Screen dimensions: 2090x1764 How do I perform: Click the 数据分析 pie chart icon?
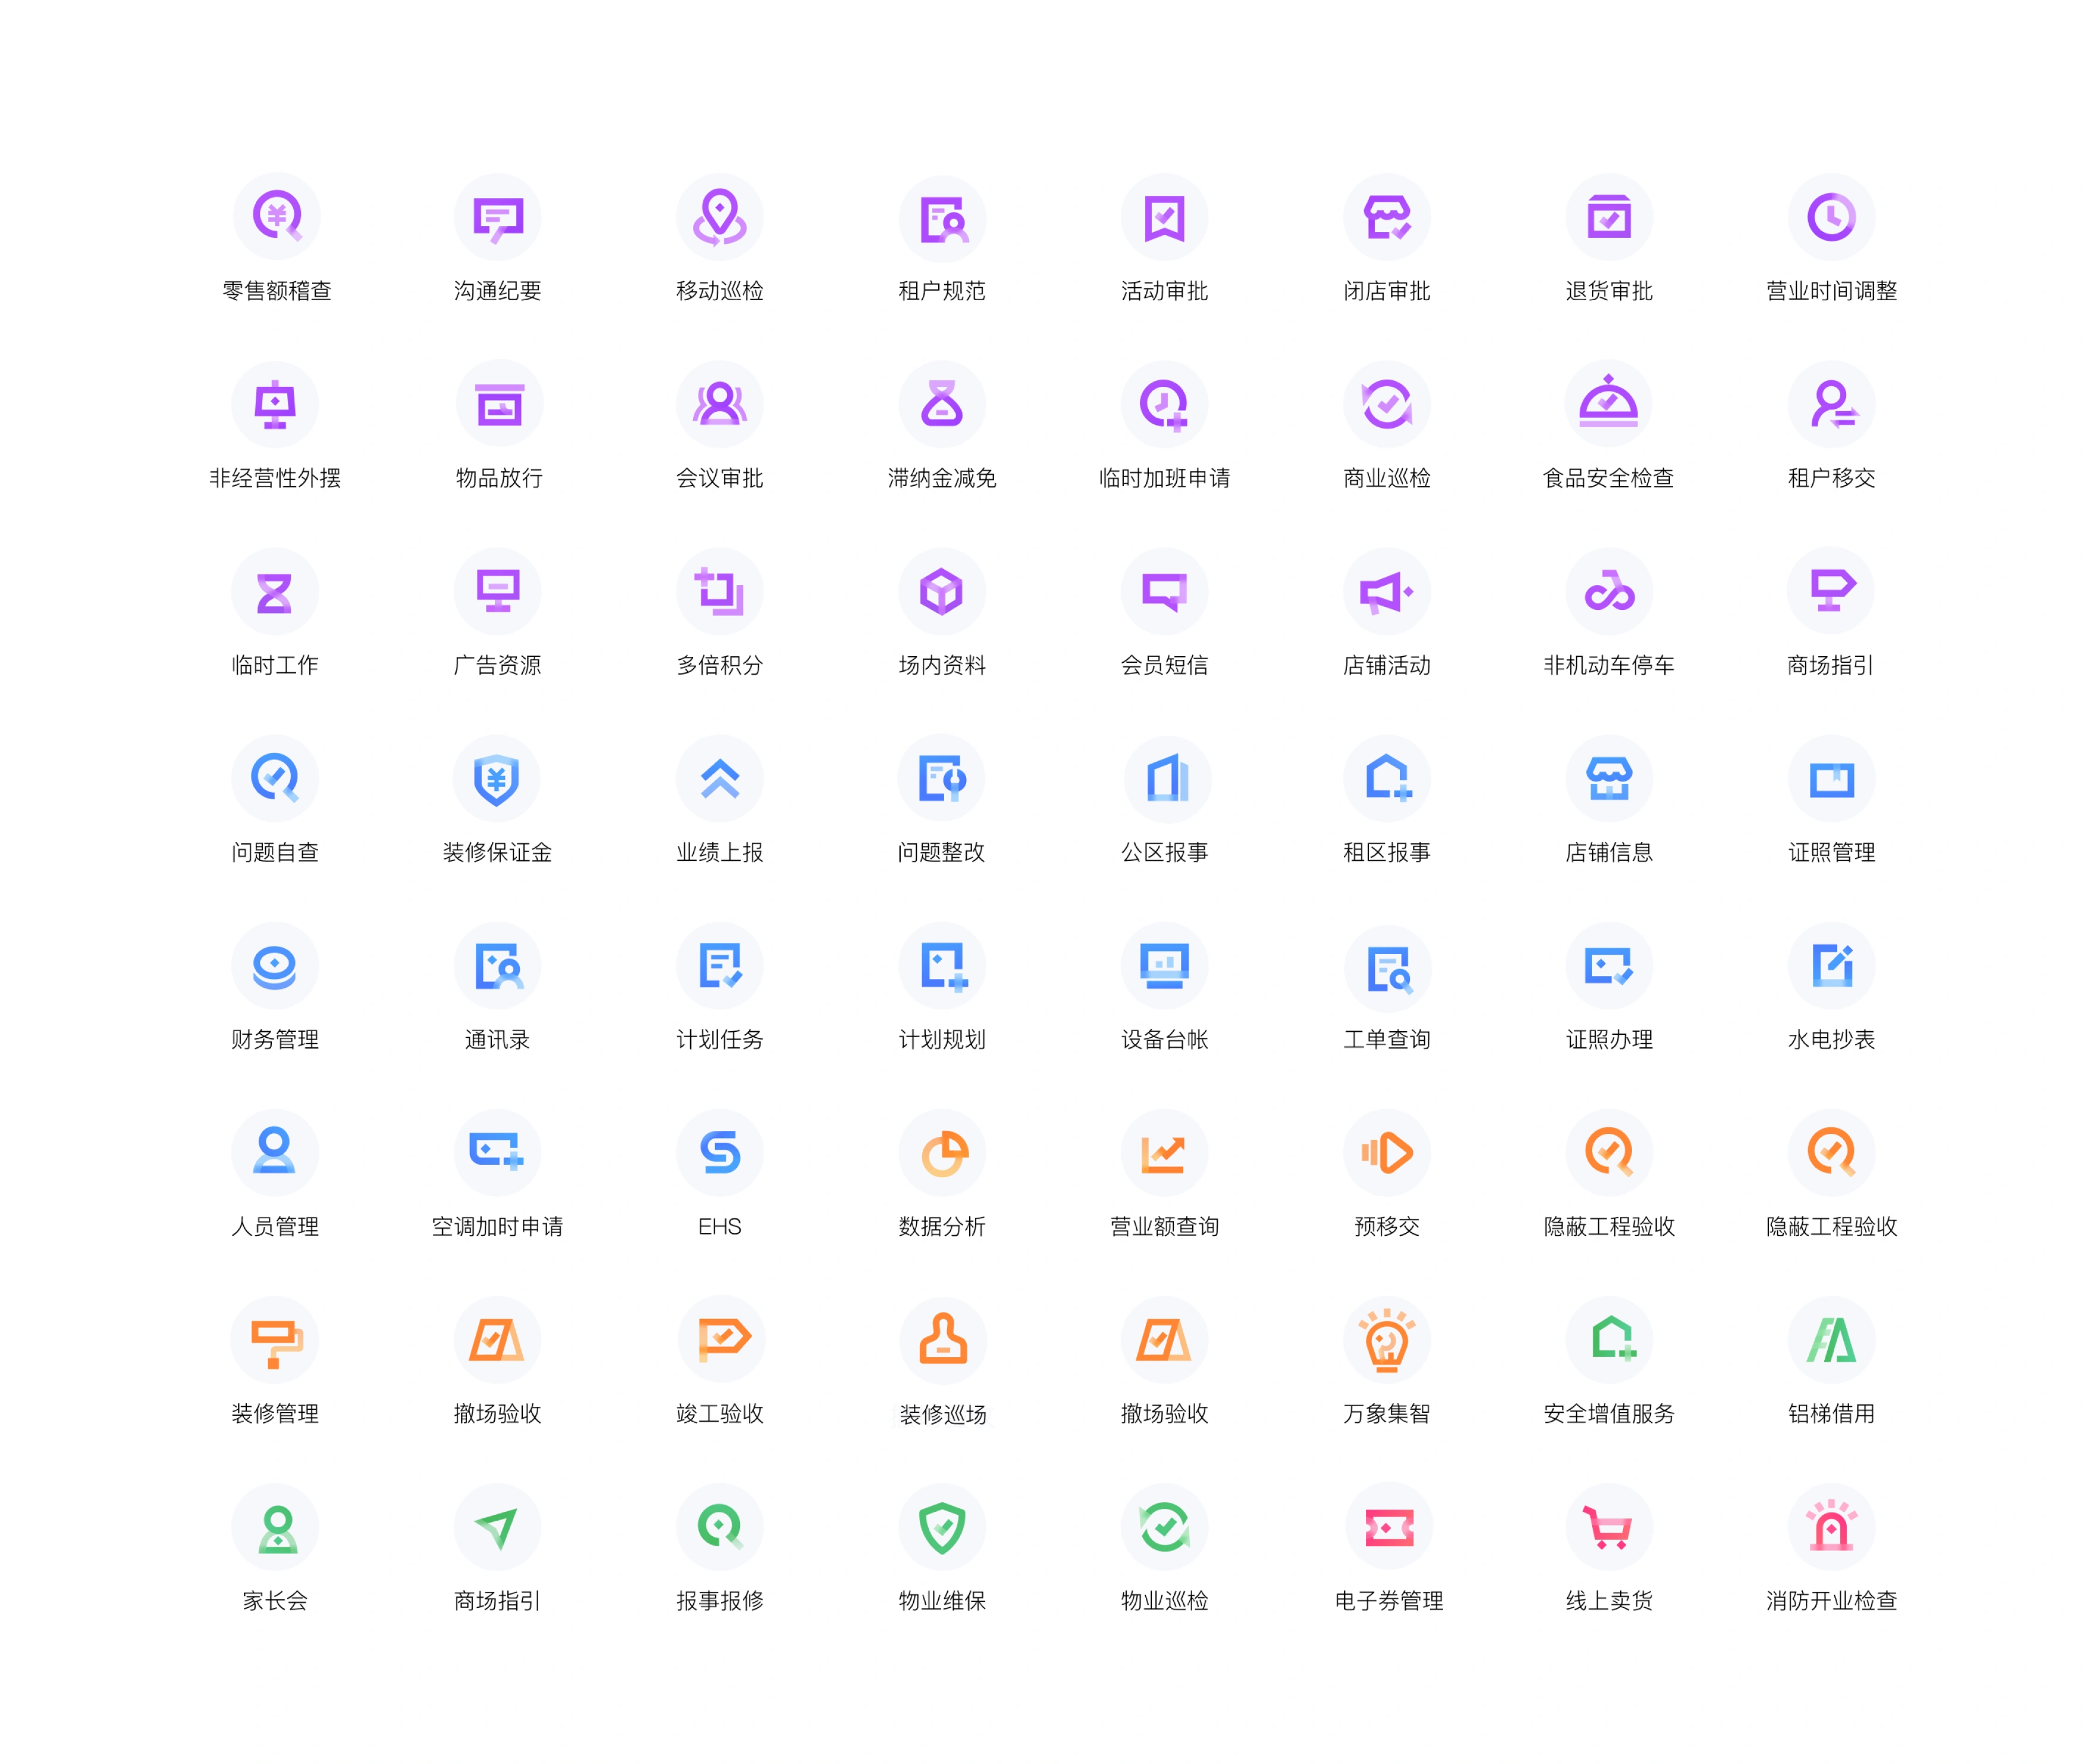(x=941, y=1152)
